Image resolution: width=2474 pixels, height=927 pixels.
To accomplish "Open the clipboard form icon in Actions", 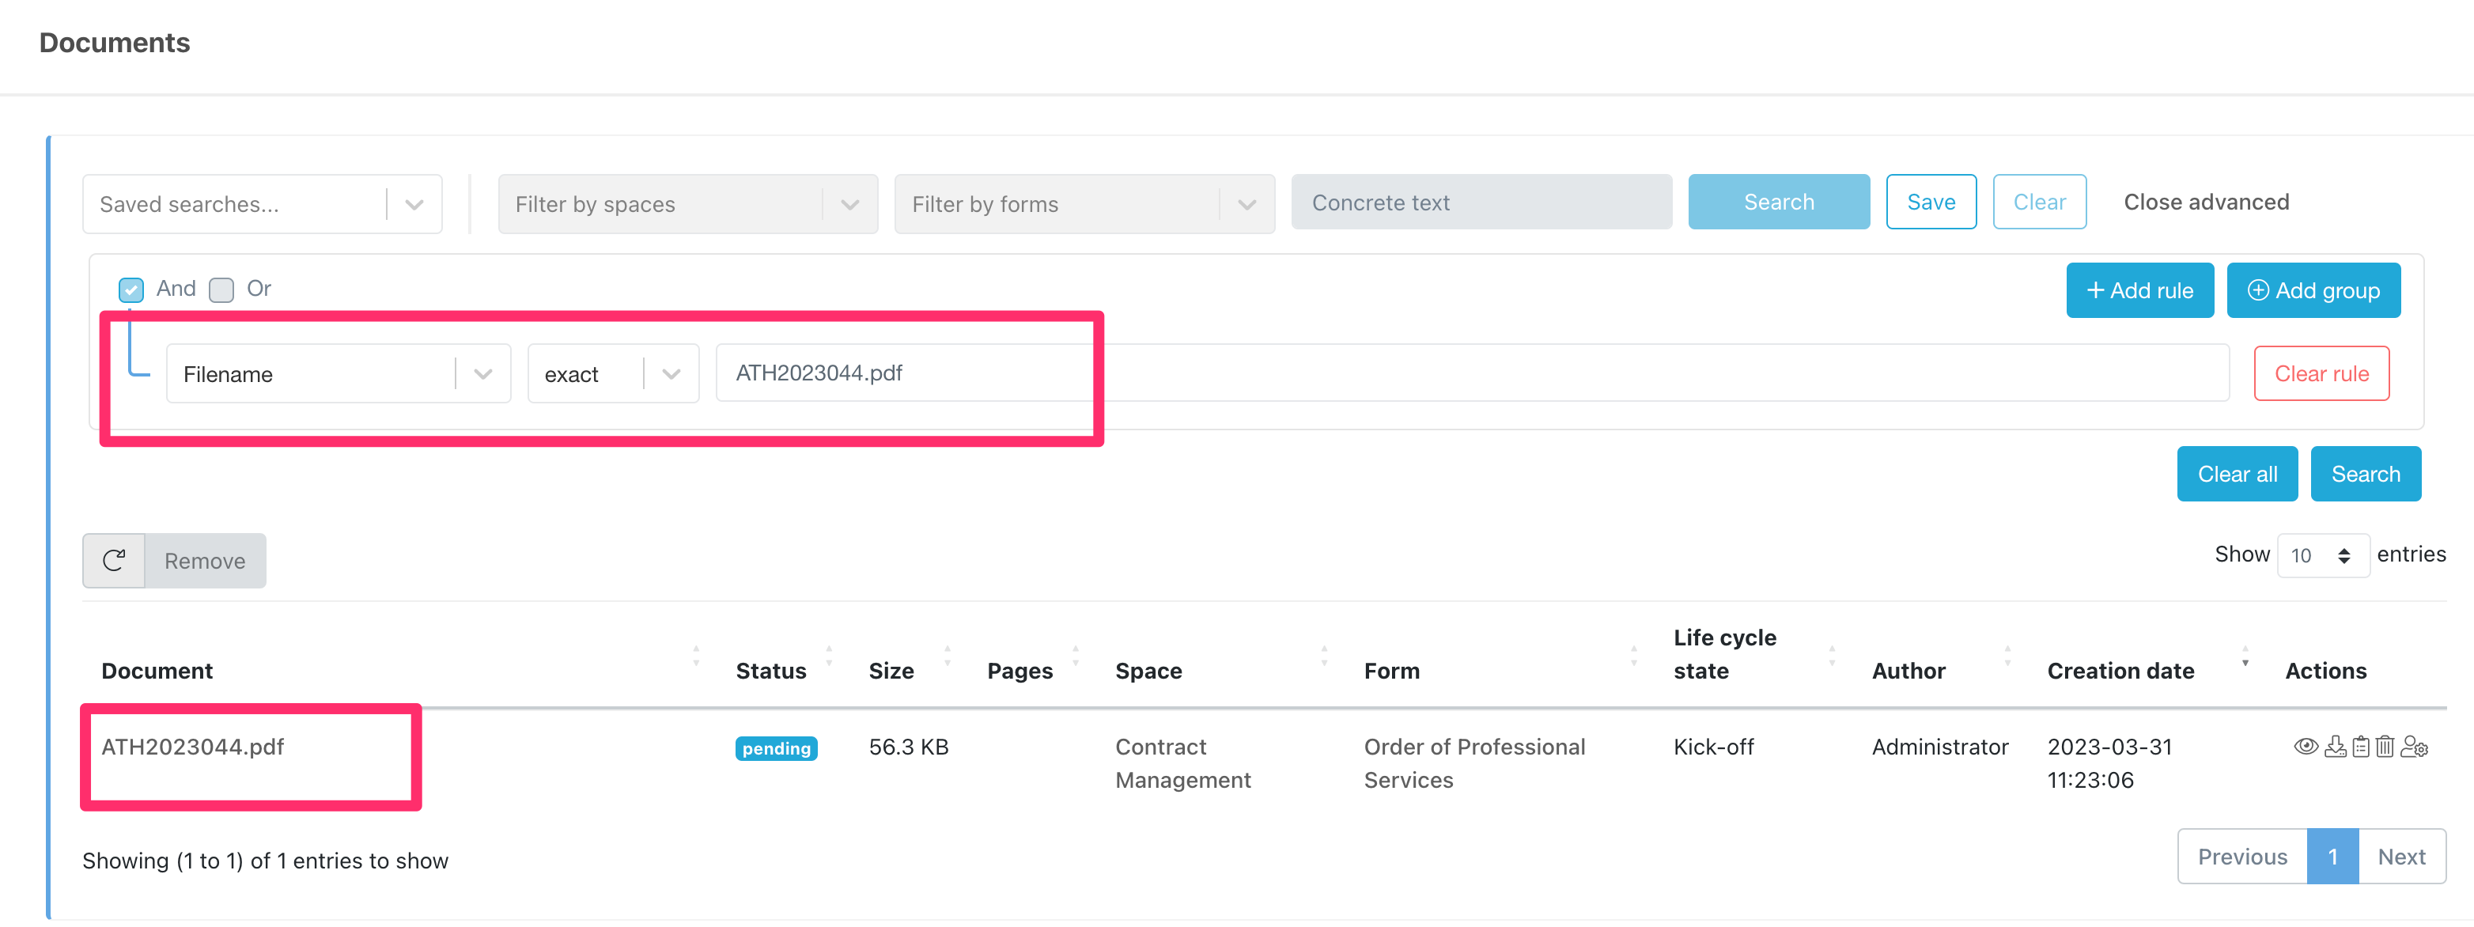I will 2361,747.
